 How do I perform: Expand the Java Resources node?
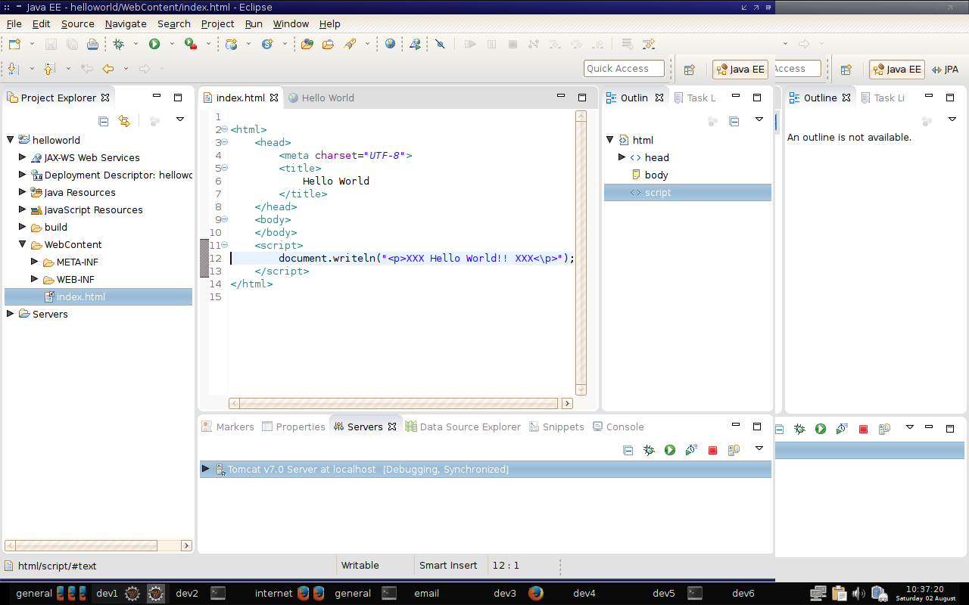[x=22, y=192]
